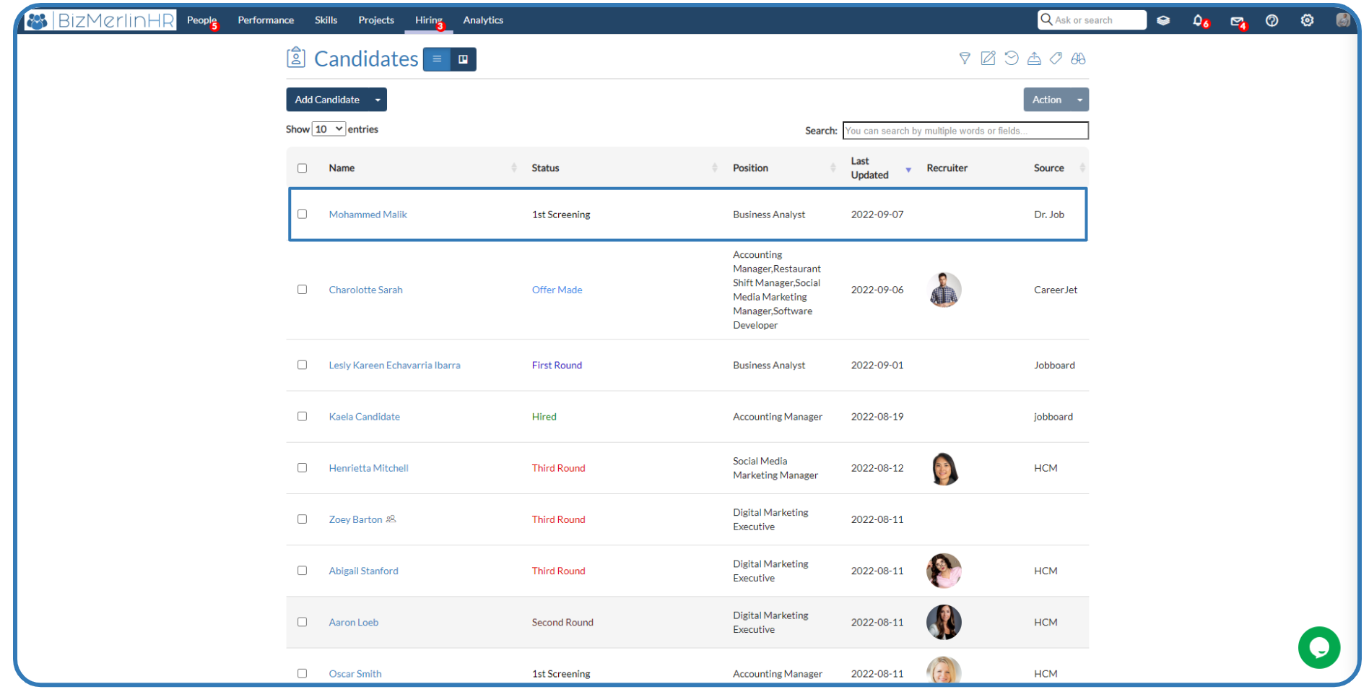
Task: Check the box for Abigail Stanford
Action: [303, 571]
